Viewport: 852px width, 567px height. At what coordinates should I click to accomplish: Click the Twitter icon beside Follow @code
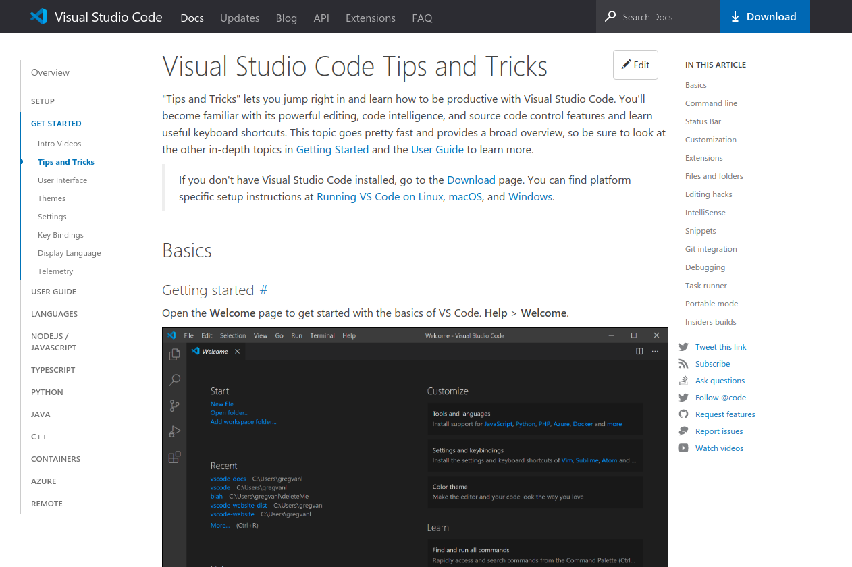coord(683,398)
